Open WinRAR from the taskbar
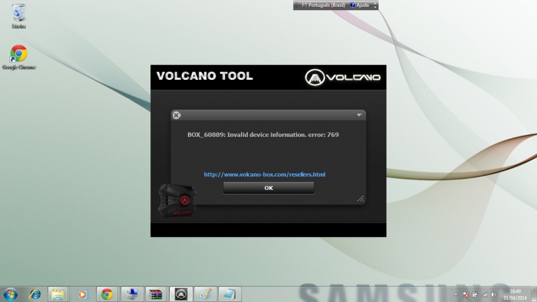Image resolution: width=537 pixels, height=302 pixels. tap(156, 294)
